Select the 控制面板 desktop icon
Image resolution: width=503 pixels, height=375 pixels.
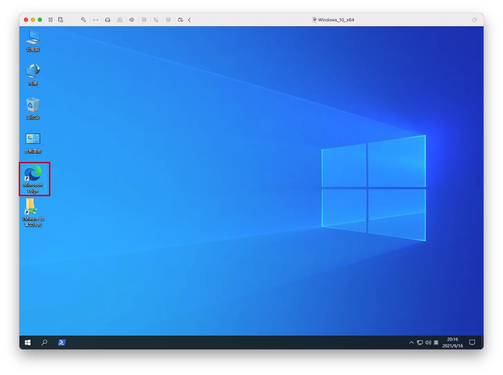coord(33,143)
